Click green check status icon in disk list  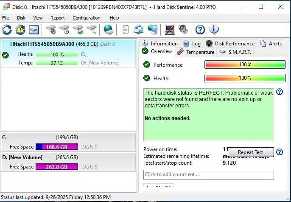pos(6,55)
